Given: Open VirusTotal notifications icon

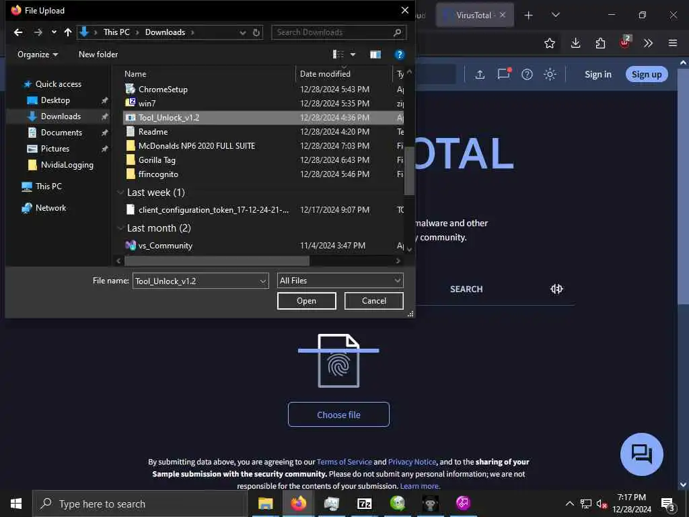Looking at the screenshot, I should click(x=503, y=73).
